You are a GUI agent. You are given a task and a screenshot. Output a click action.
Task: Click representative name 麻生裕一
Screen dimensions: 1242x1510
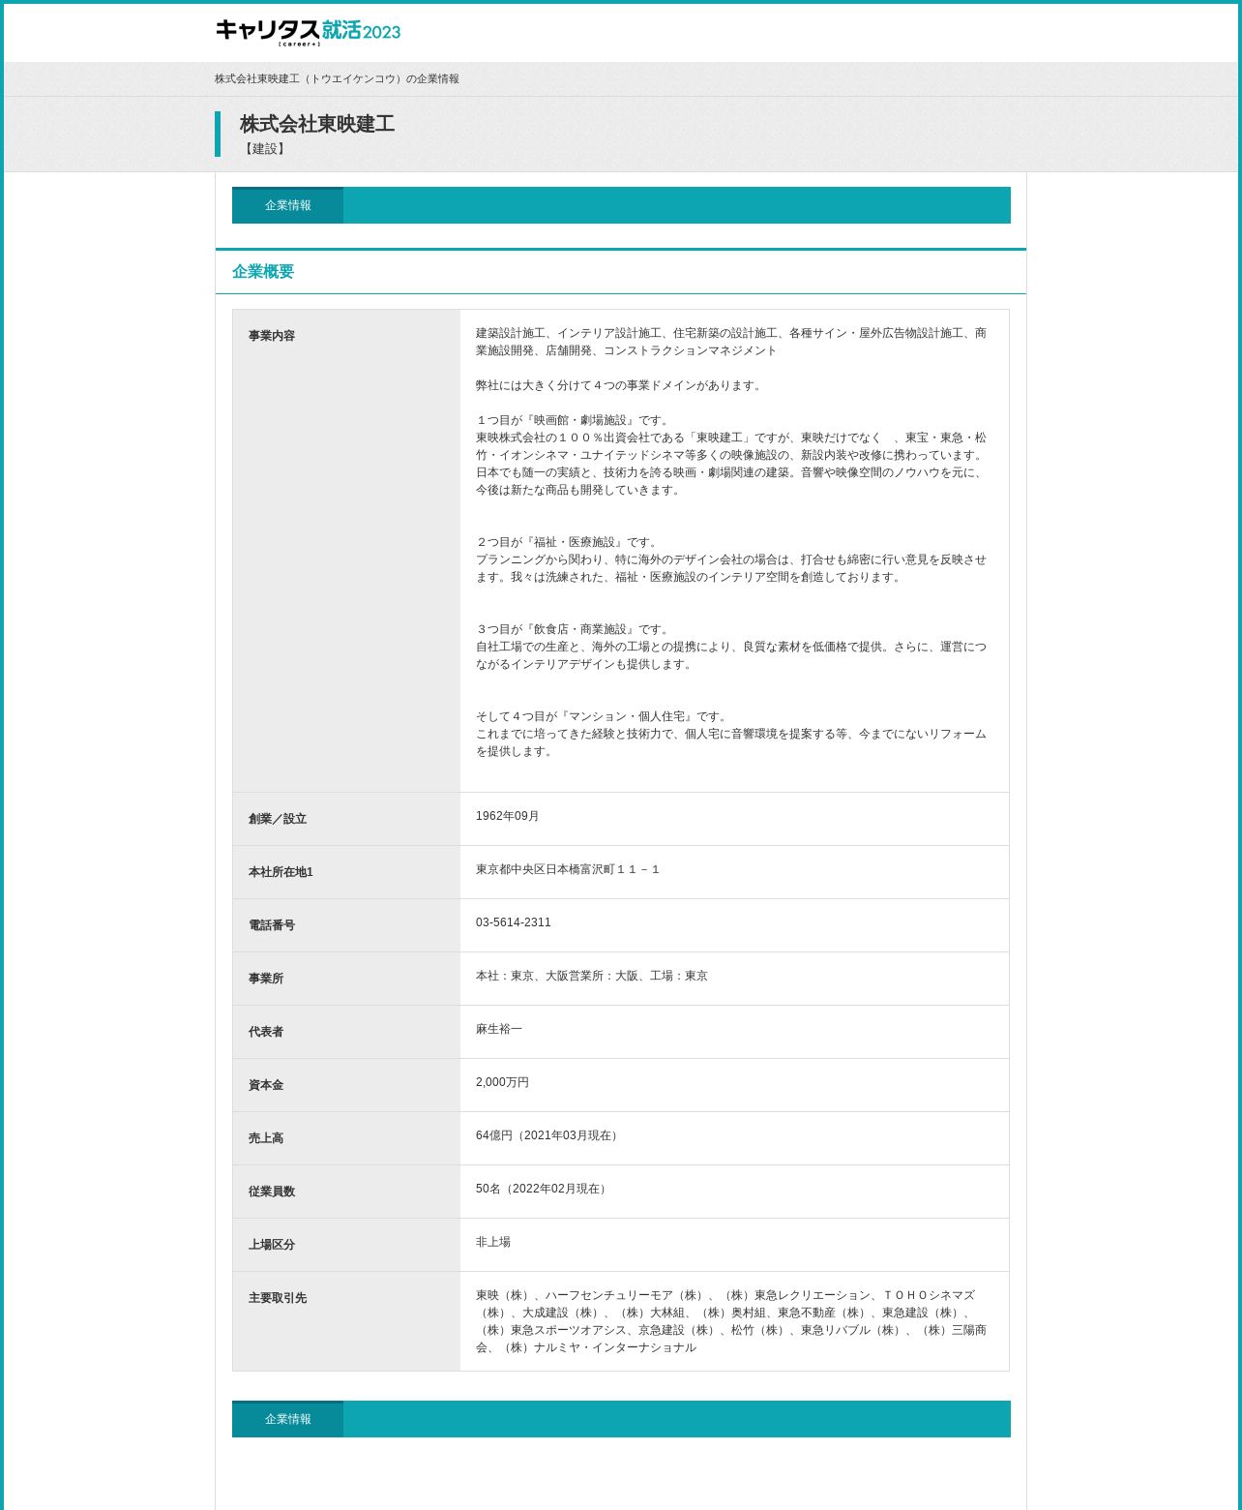coord(499,1029)
